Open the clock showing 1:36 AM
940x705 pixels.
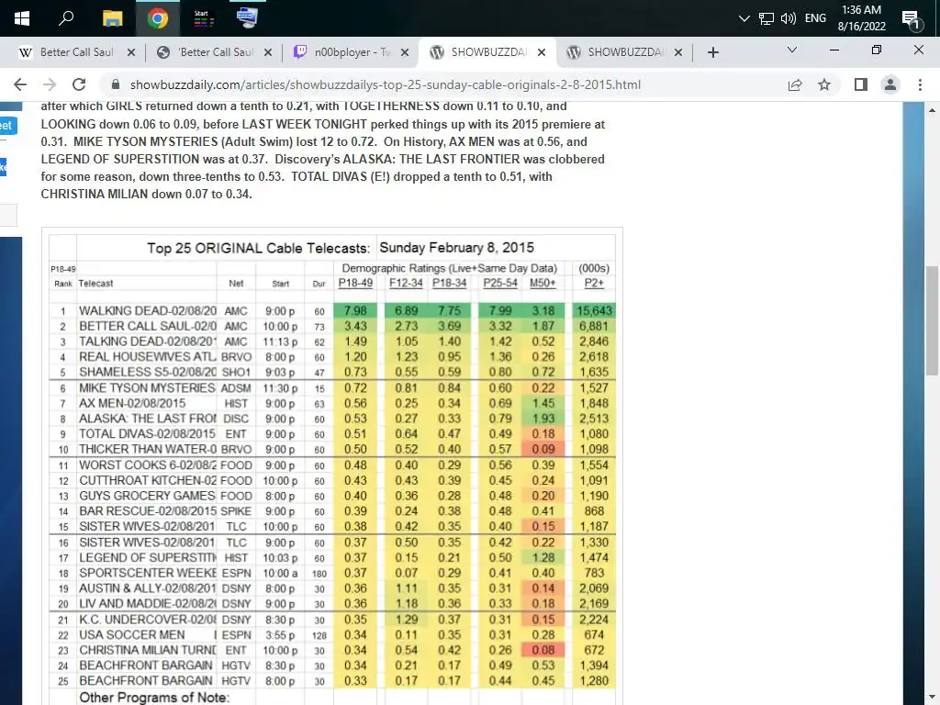(861, 18)
